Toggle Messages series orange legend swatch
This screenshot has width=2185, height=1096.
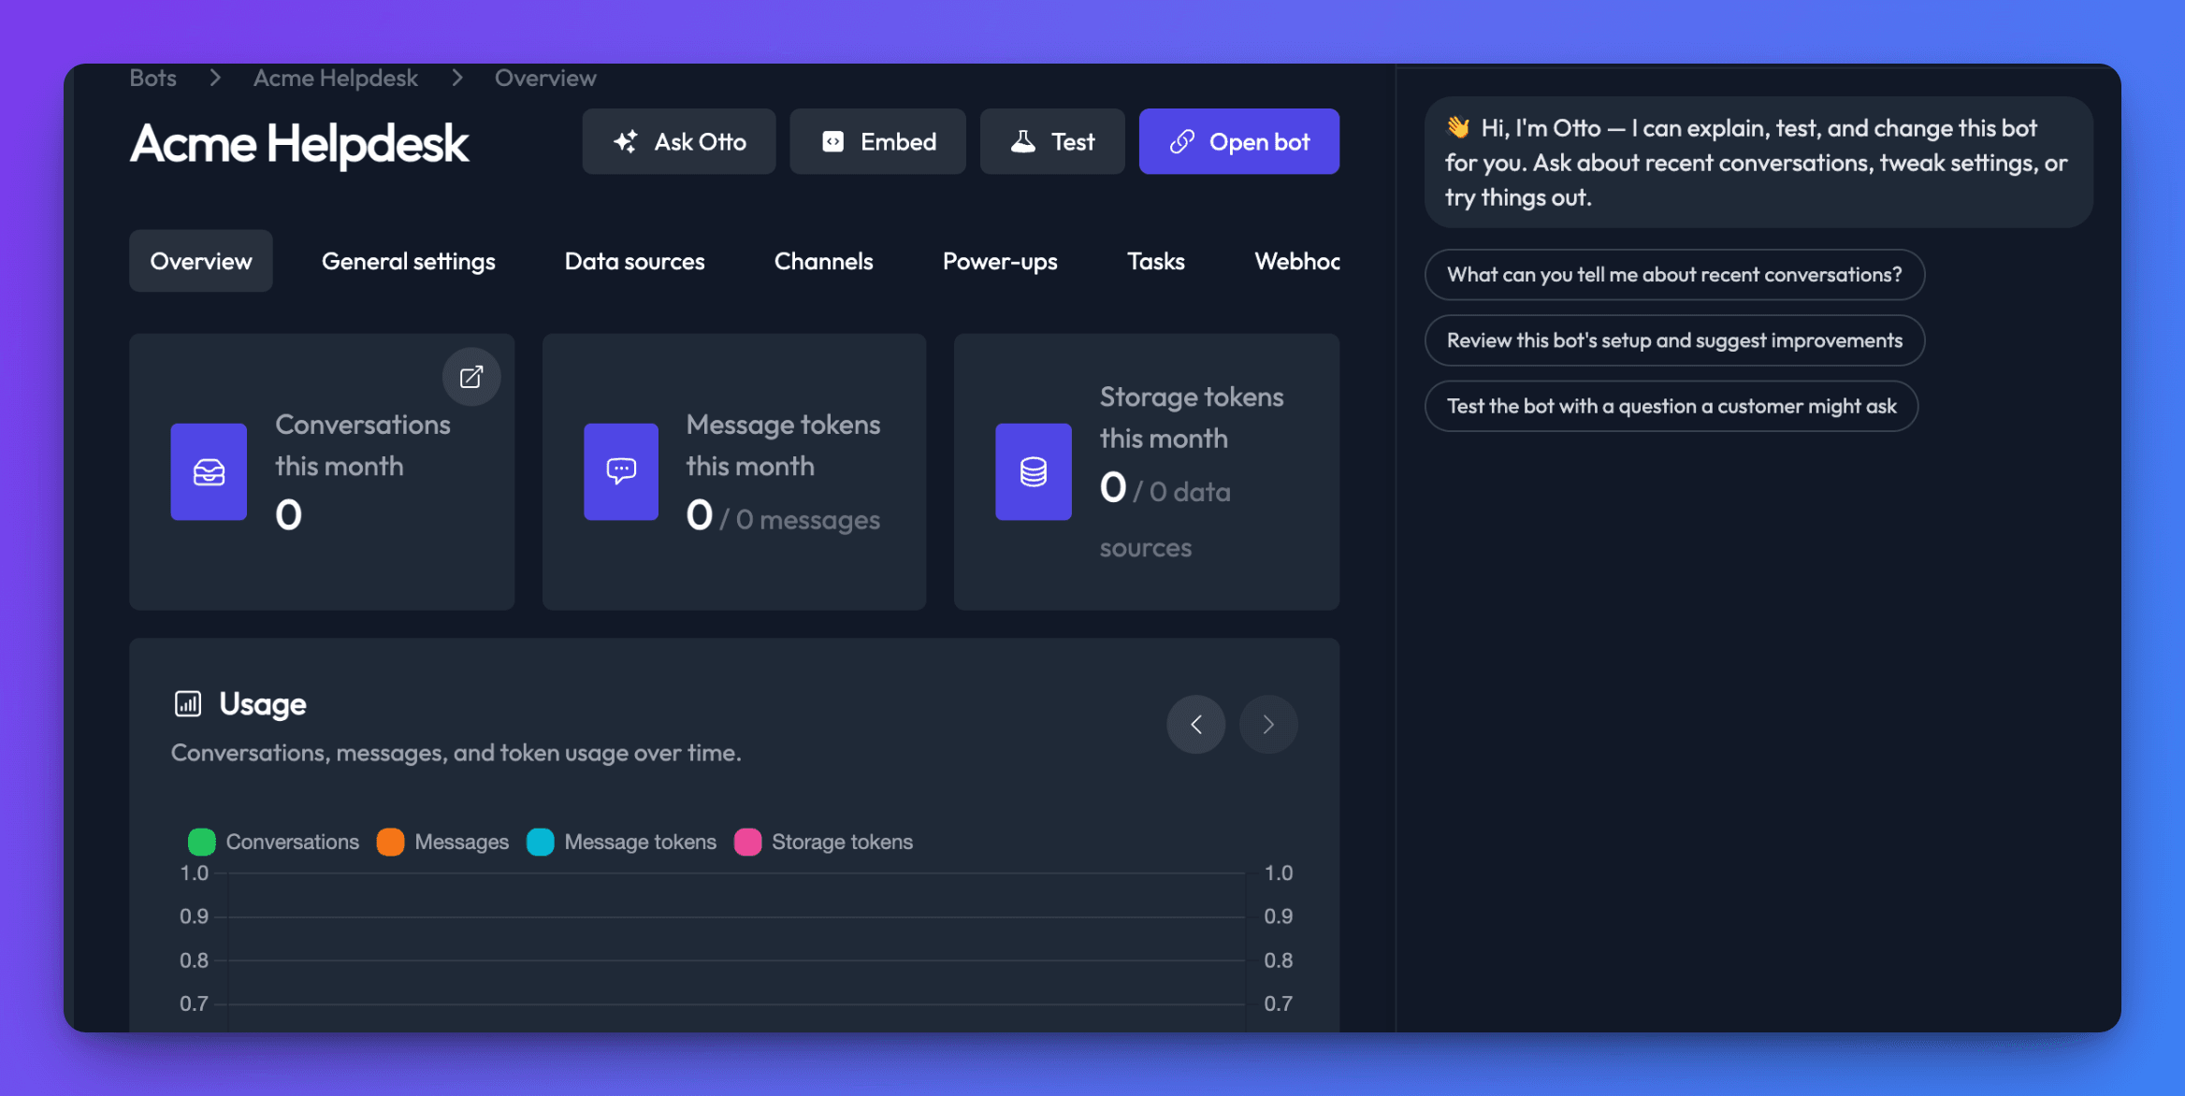click(x=390, y=842)
